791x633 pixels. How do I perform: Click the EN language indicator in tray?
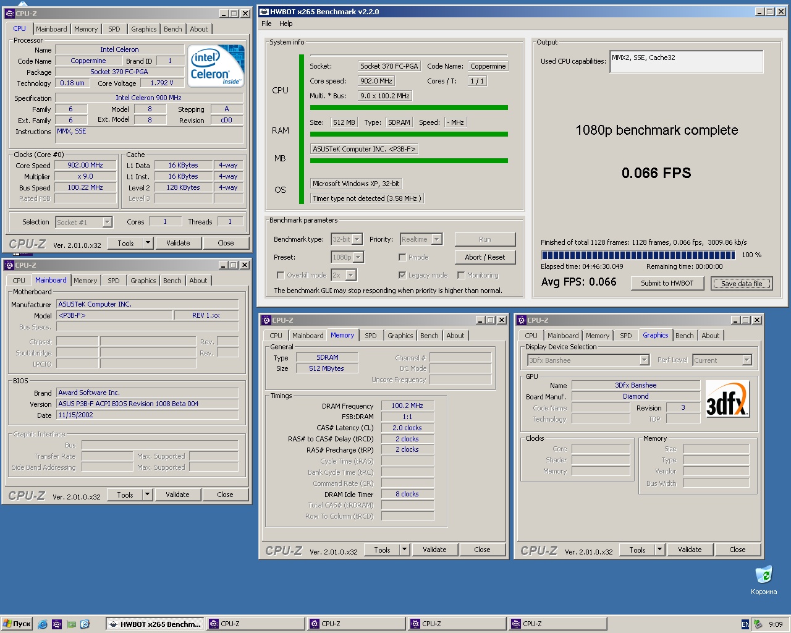(745, 624)
